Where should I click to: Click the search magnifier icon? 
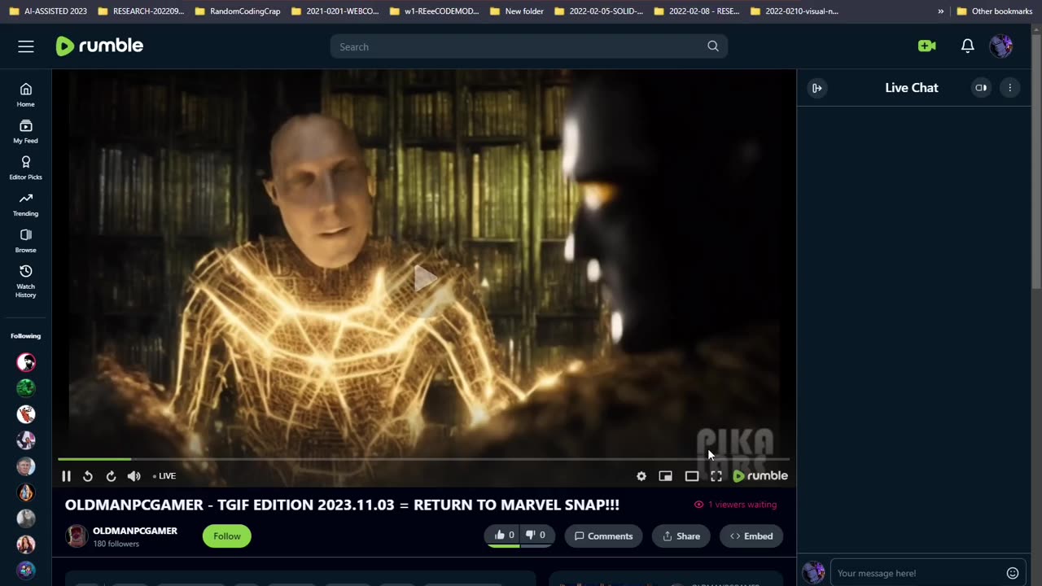pos(713,46)
